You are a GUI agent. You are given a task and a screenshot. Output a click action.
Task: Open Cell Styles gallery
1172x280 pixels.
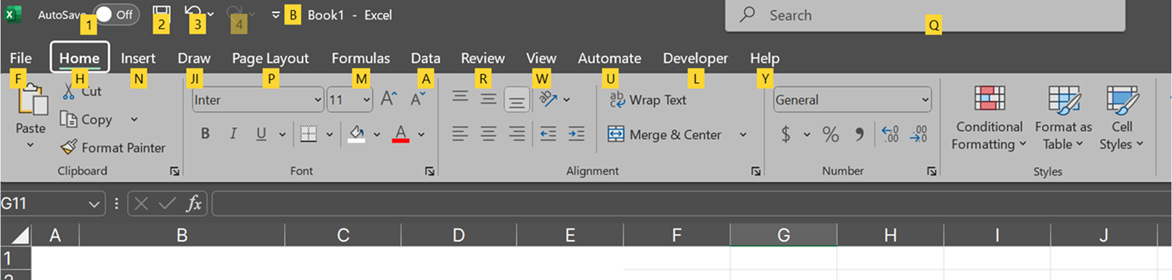[x=1122, y=118]
